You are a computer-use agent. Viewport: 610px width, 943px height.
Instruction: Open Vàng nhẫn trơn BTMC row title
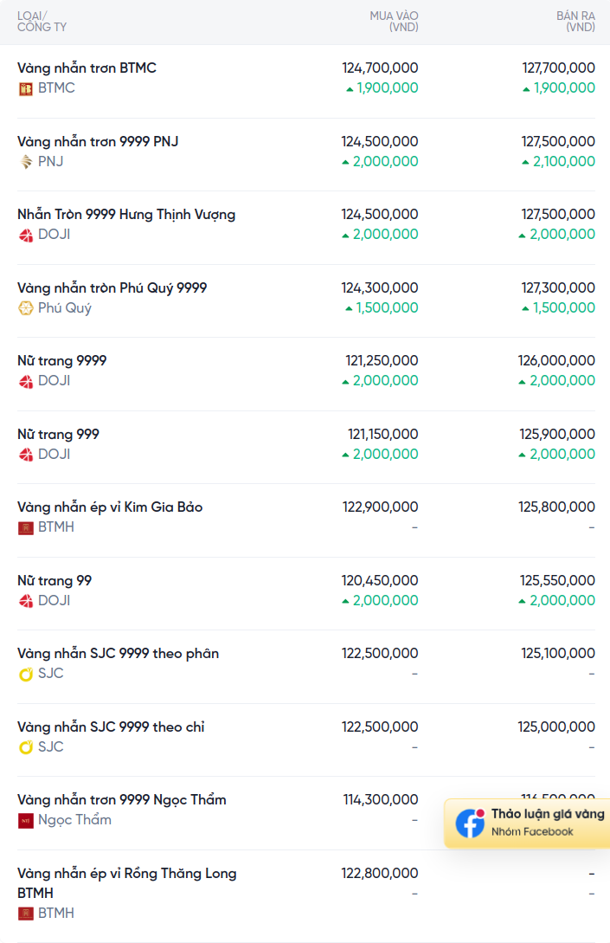coord(87,68)
